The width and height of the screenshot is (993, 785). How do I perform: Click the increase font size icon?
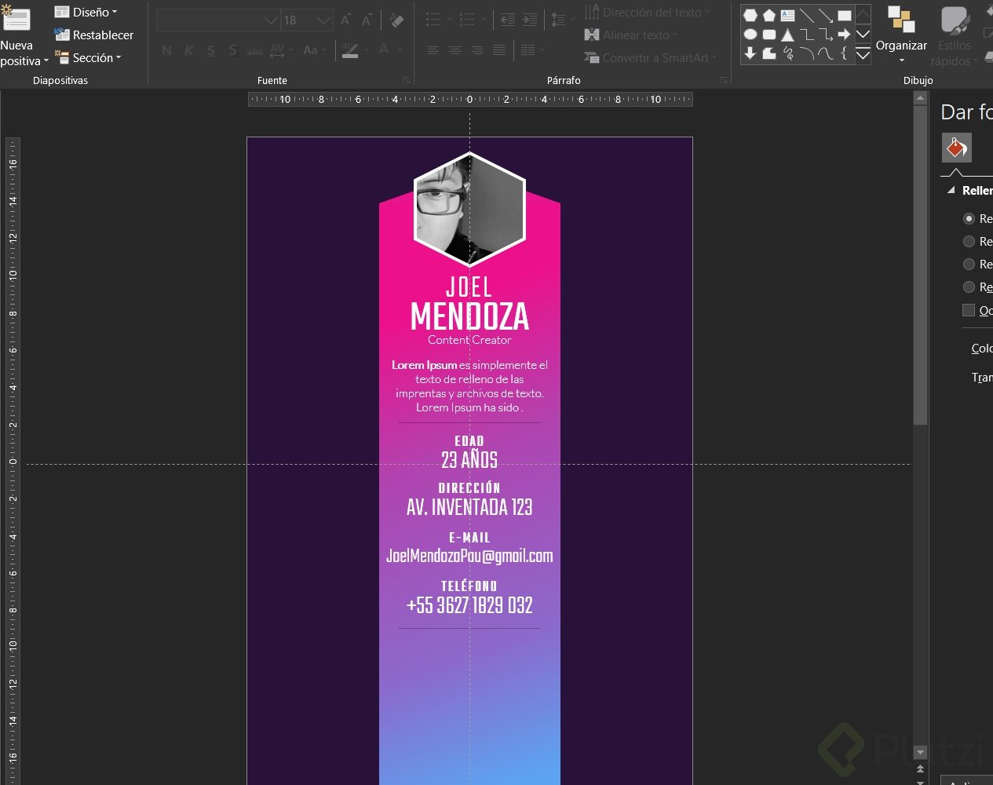coord(345,20)
